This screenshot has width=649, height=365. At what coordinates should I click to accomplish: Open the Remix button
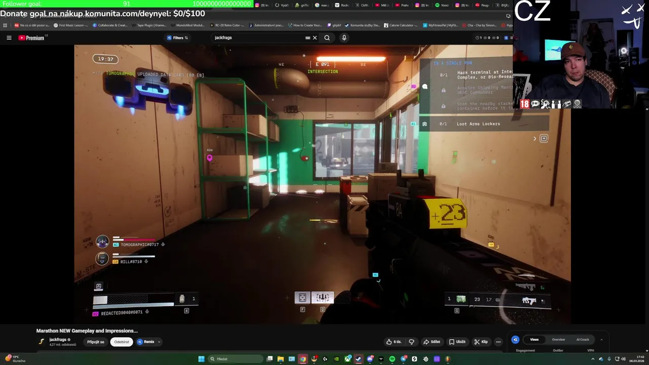coord(146,342)
